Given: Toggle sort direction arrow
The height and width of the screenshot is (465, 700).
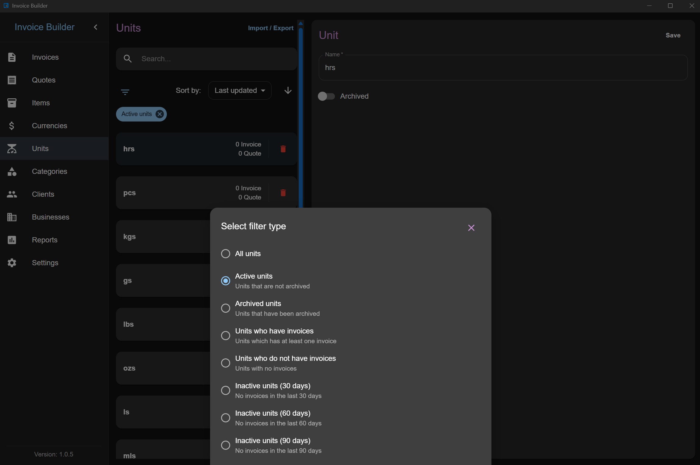Looking at the screenshot, I should point(288,90).
